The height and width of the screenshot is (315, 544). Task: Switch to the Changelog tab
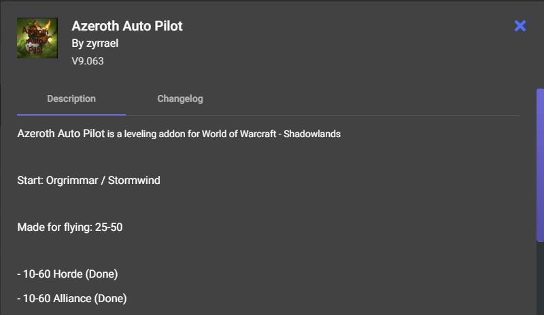180,98
